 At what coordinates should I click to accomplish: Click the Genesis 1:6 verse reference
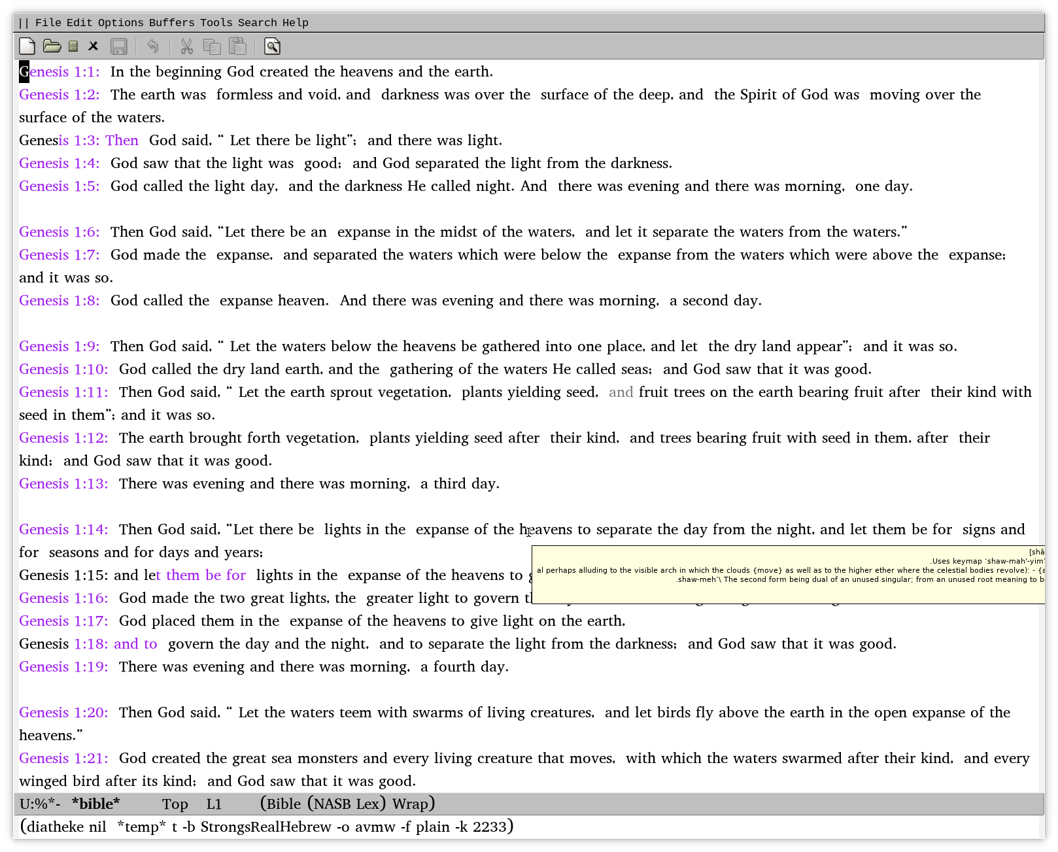pos(59,232)
